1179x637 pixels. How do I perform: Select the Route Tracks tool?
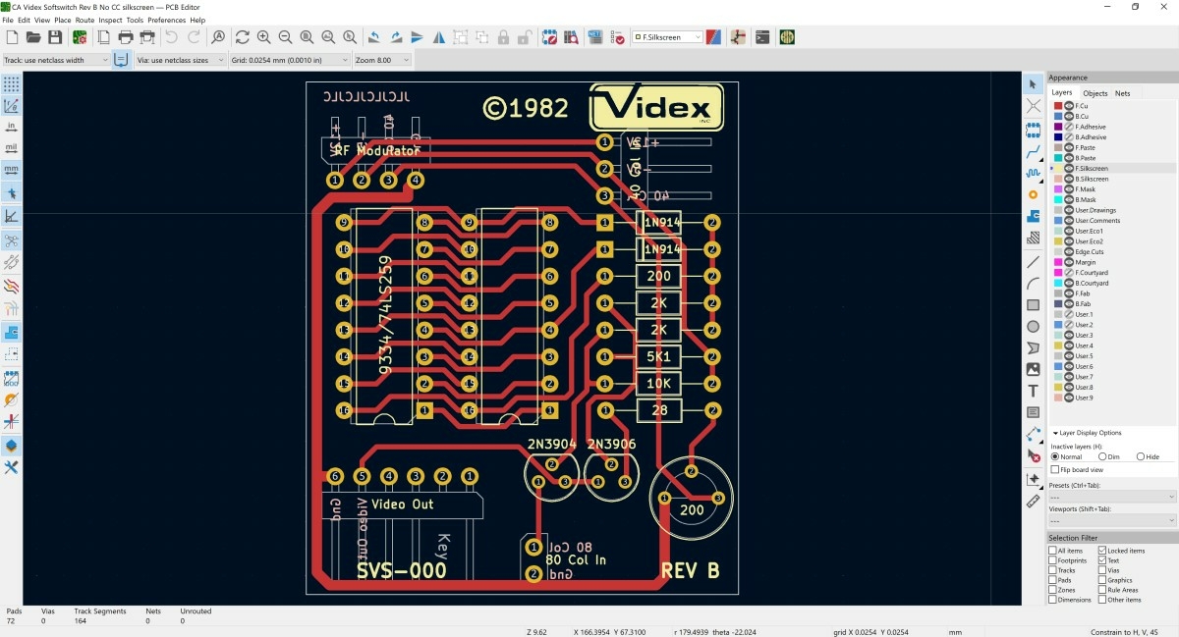tap(1034, 150)
